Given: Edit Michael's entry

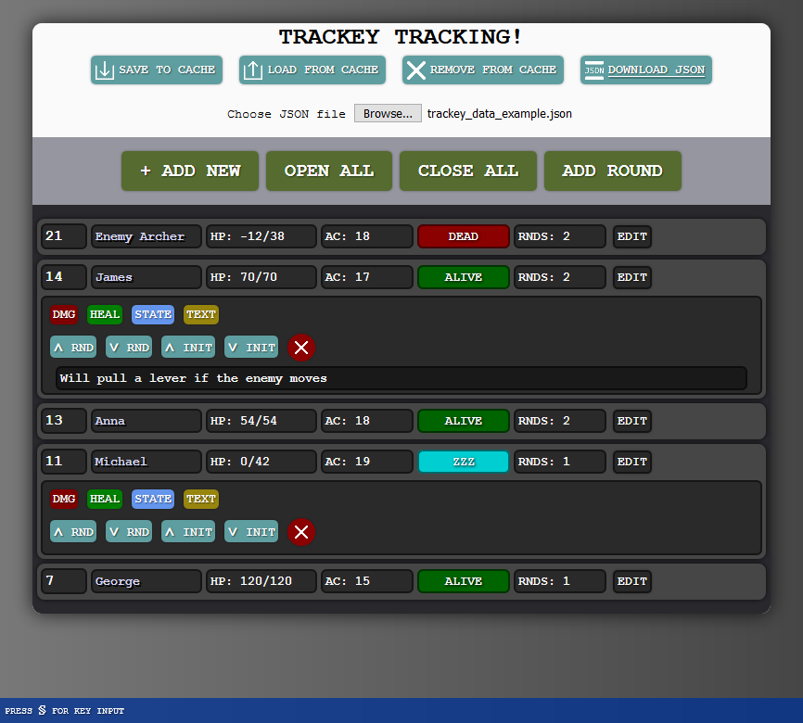Looking at the screenshot, I should tap(632, 462).
